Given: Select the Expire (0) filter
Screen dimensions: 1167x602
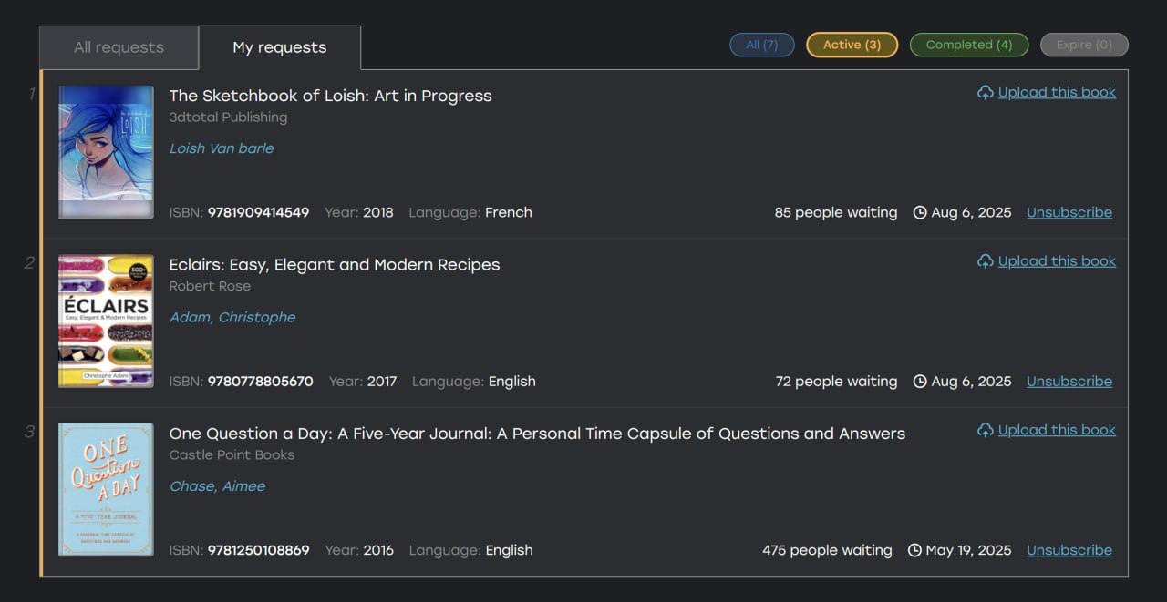Looking at the screenshot, I should [x=1084, y=45].
